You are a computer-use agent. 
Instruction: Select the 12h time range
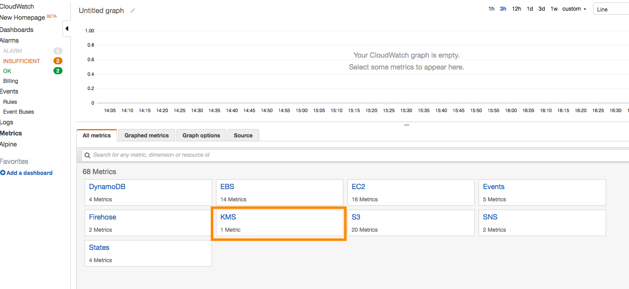[517, 9]
